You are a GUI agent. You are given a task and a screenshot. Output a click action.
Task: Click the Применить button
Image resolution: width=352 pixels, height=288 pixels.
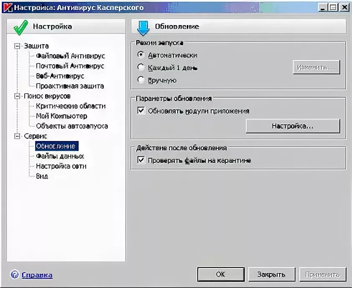323,274
